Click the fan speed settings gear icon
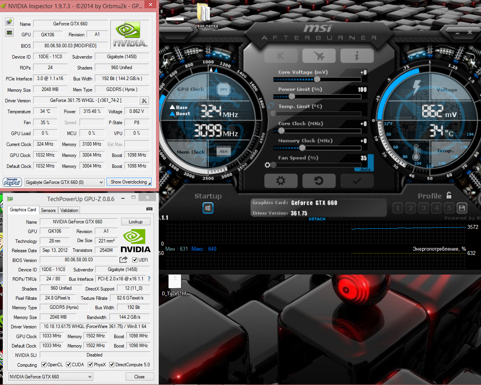This screenshot has height=385, width=481. pos(267,165)
